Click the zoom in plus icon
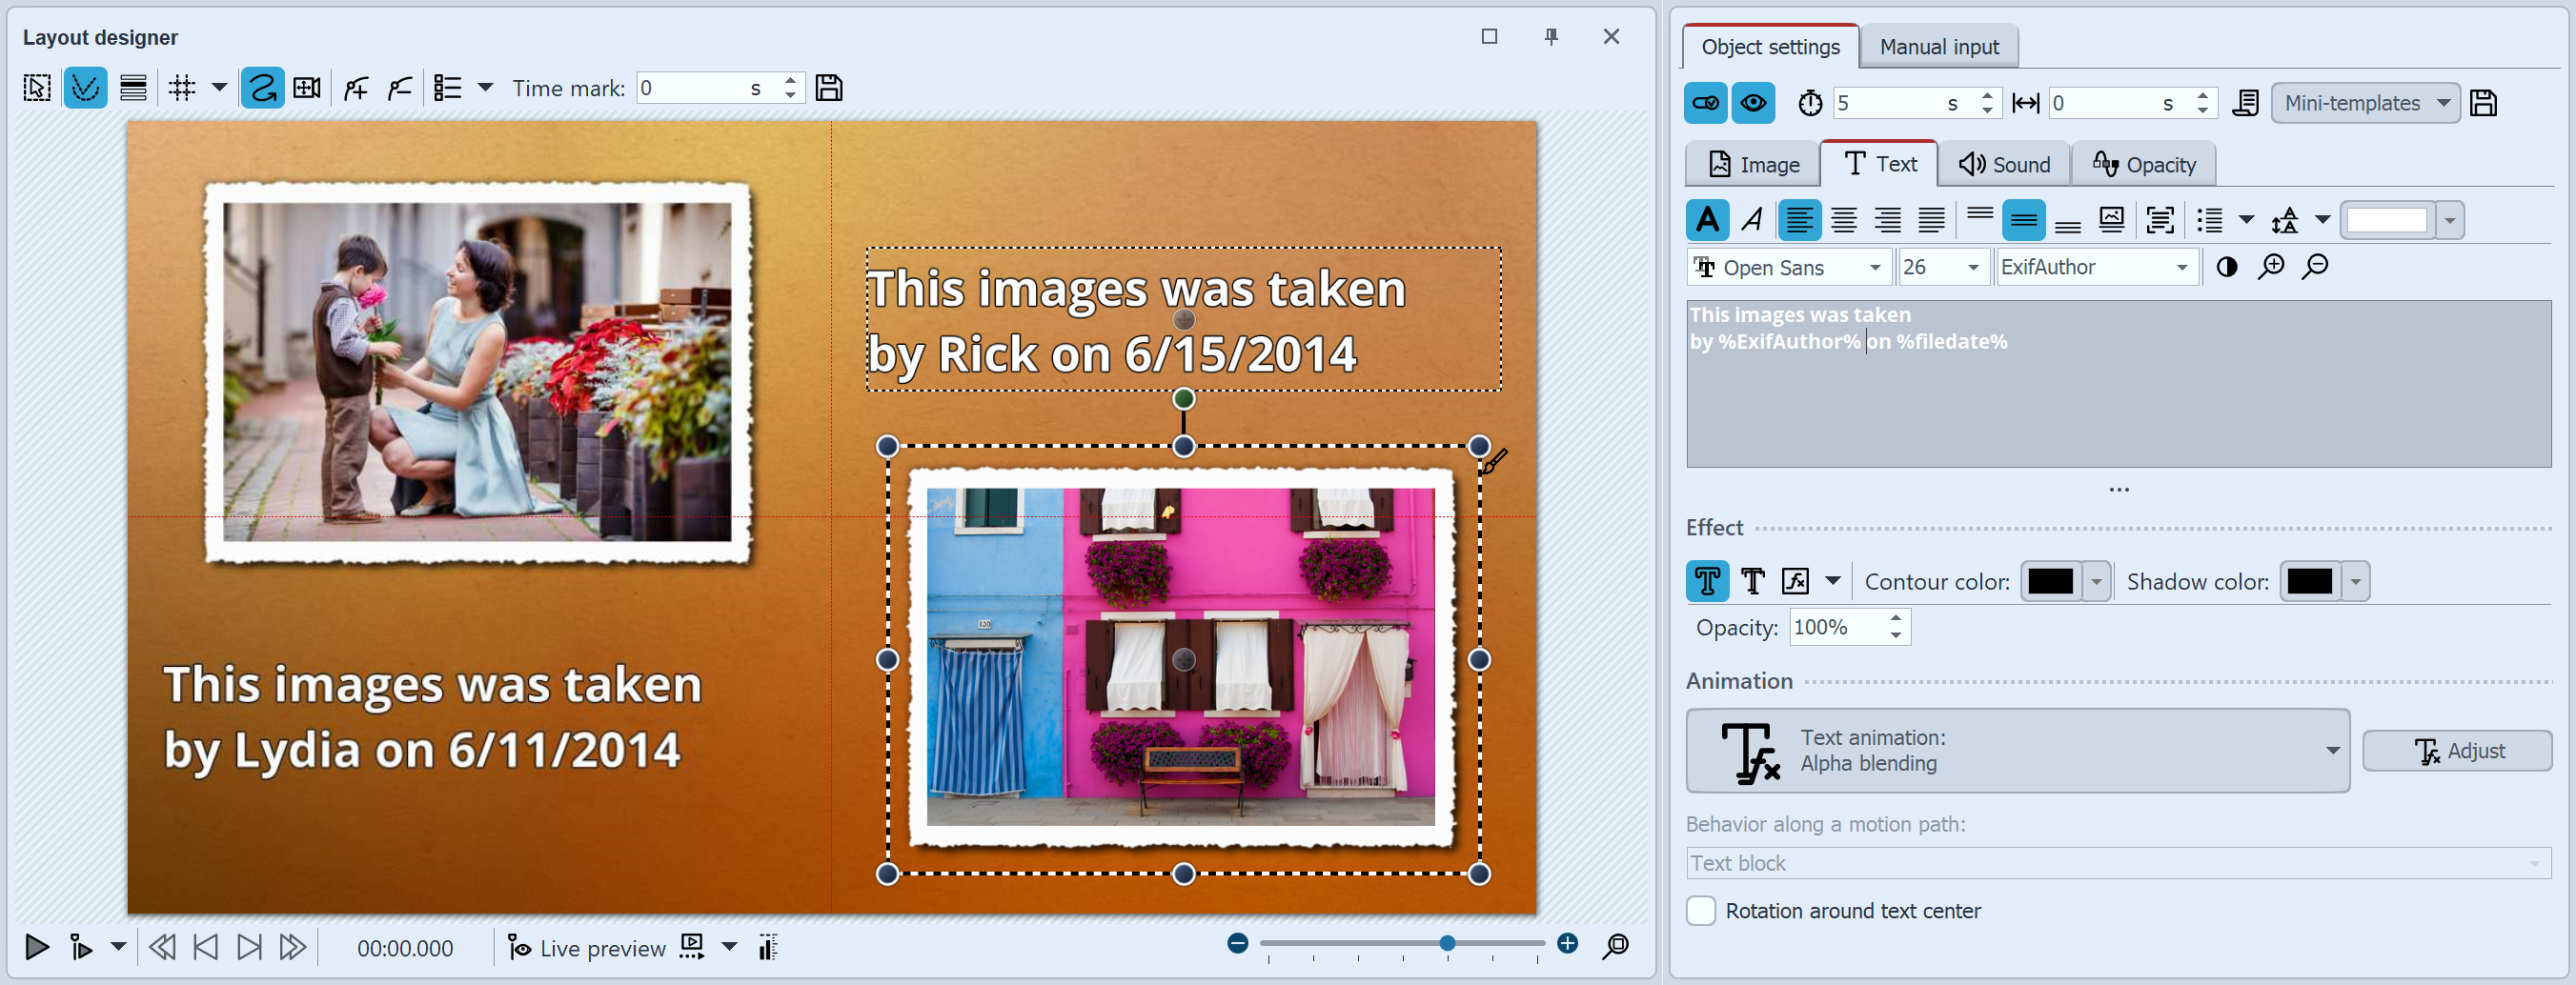Viewport: 2576px width, 985px height. pyautogui.click(x=1567, y=943)
